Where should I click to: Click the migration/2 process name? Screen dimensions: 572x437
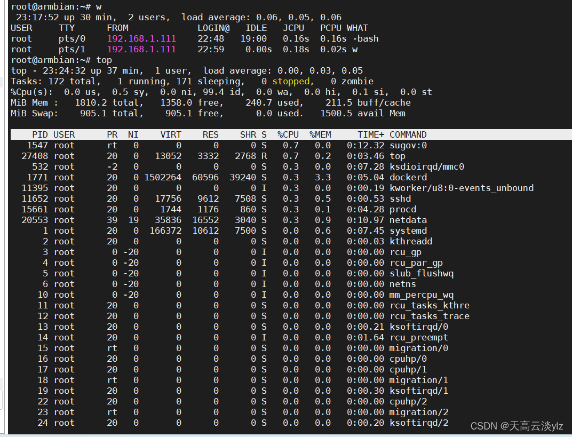(418, 412)
